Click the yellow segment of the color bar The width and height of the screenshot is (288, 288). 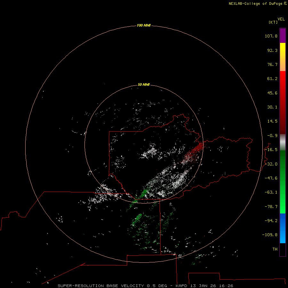point(283,57)
